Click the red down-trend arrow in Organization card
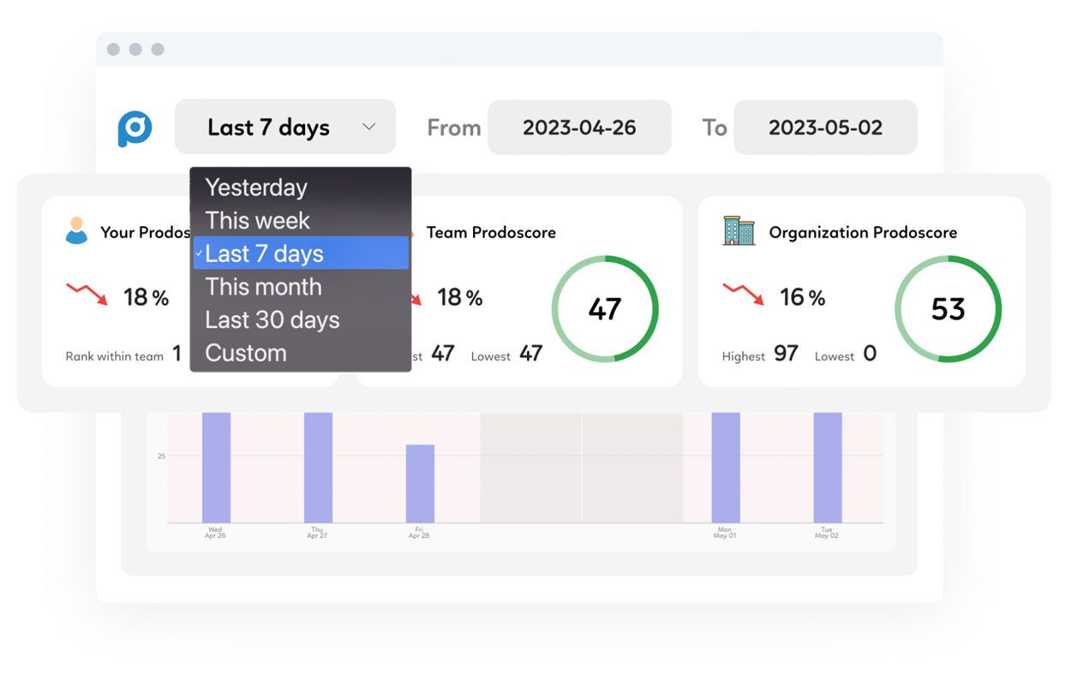Screen dimensions: 1071x680 (743, 295)
